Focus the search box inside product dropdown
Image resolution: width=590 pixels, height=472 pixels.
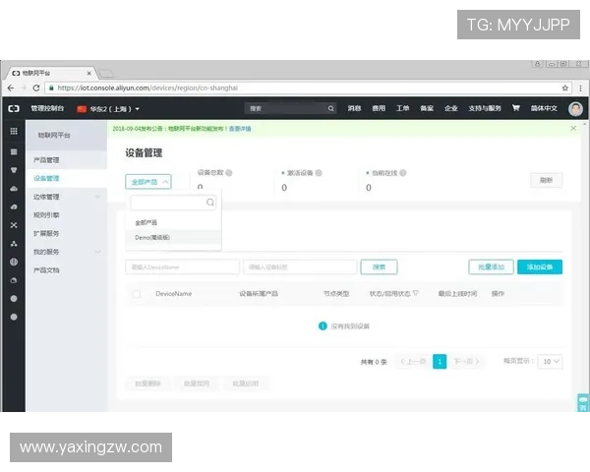tap(173, 203)
